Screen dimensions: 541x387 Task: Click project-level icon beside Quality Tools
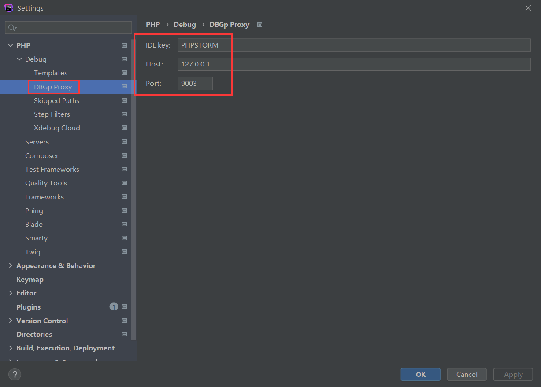point(124,183)
